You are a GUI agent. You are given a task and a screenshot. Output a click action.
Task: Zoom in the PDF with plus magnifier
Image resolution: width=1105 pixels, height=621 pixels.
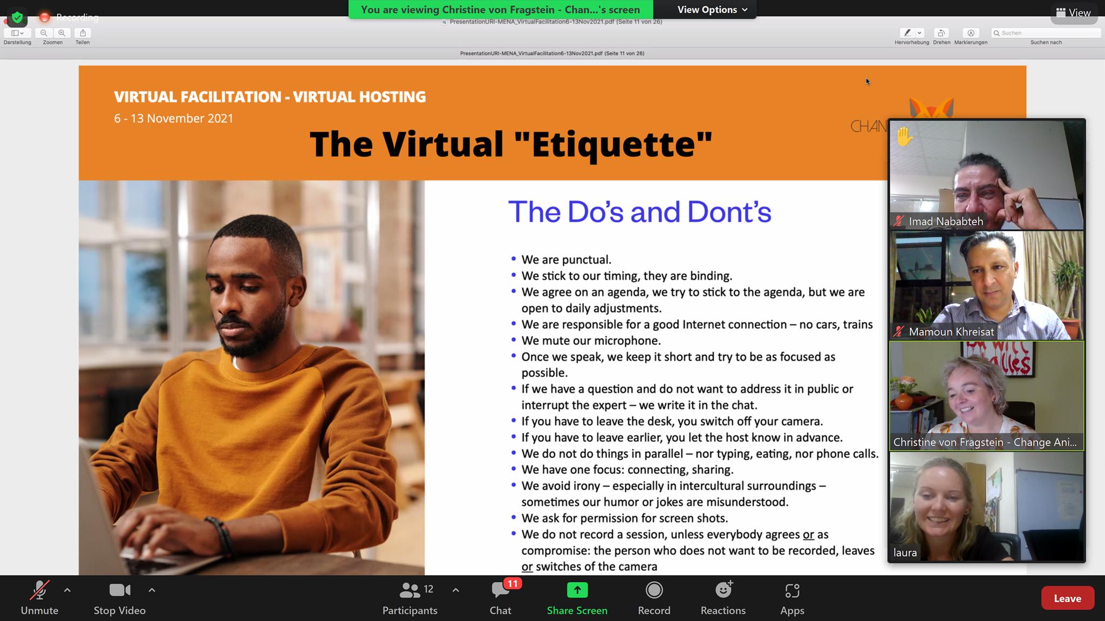pos(62,33)
